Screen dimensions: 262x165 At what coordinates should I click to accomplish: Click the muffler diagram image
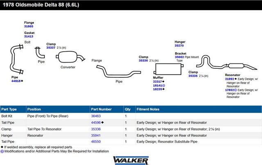coord(168,69)
